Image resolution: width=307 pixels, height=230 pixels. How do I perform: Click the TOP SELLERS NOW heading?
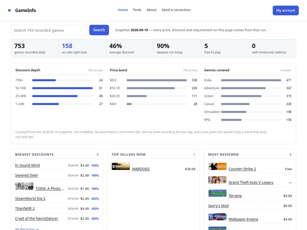129,154
